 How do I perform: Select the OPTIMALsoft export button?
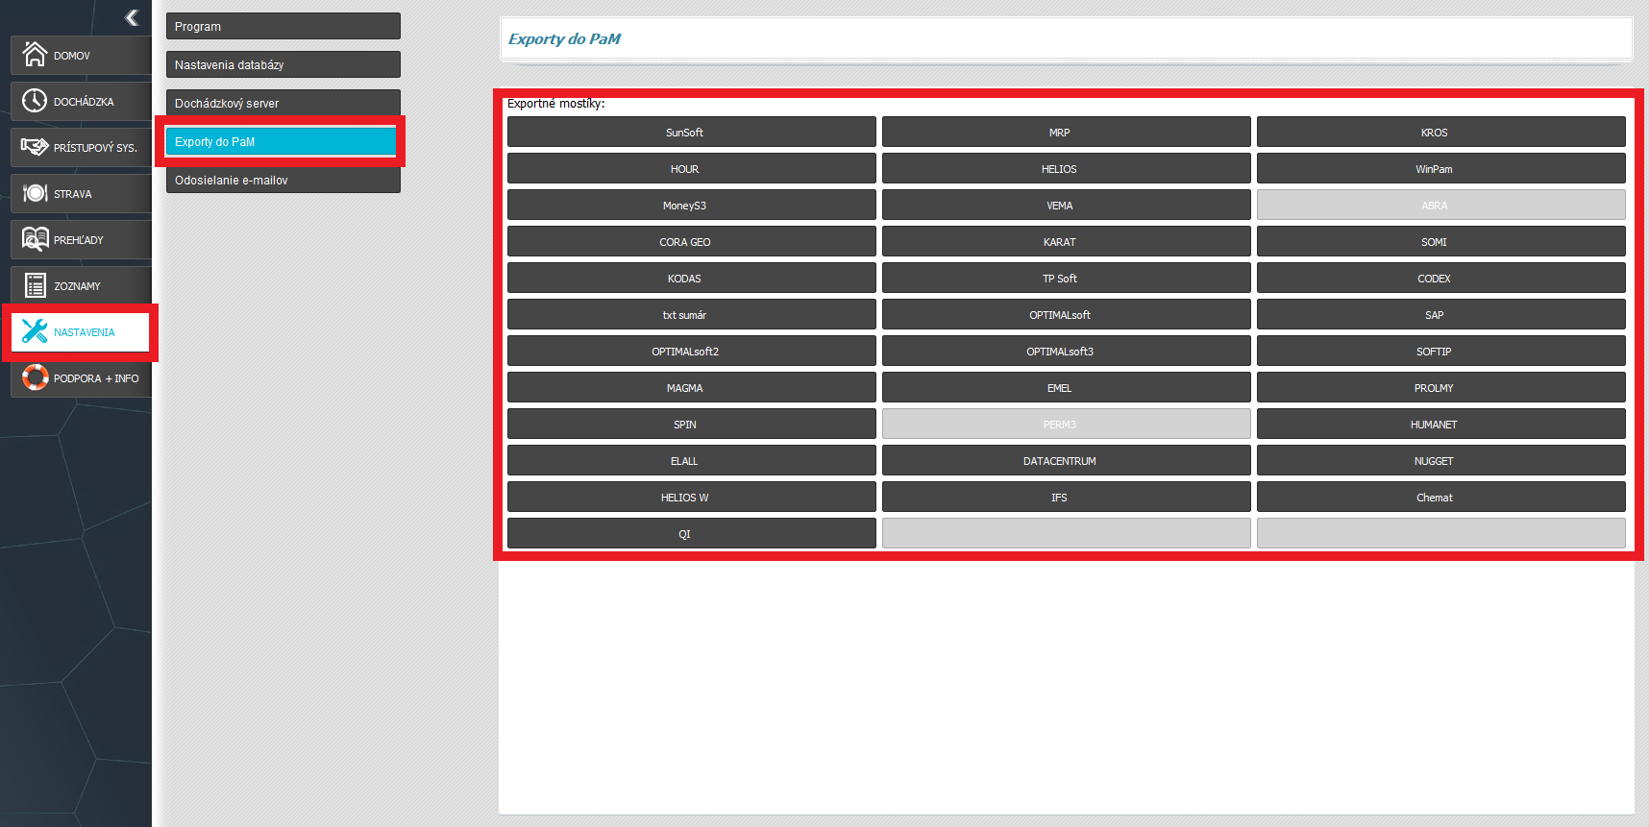pyautogui.click(x=1067, y=314)
